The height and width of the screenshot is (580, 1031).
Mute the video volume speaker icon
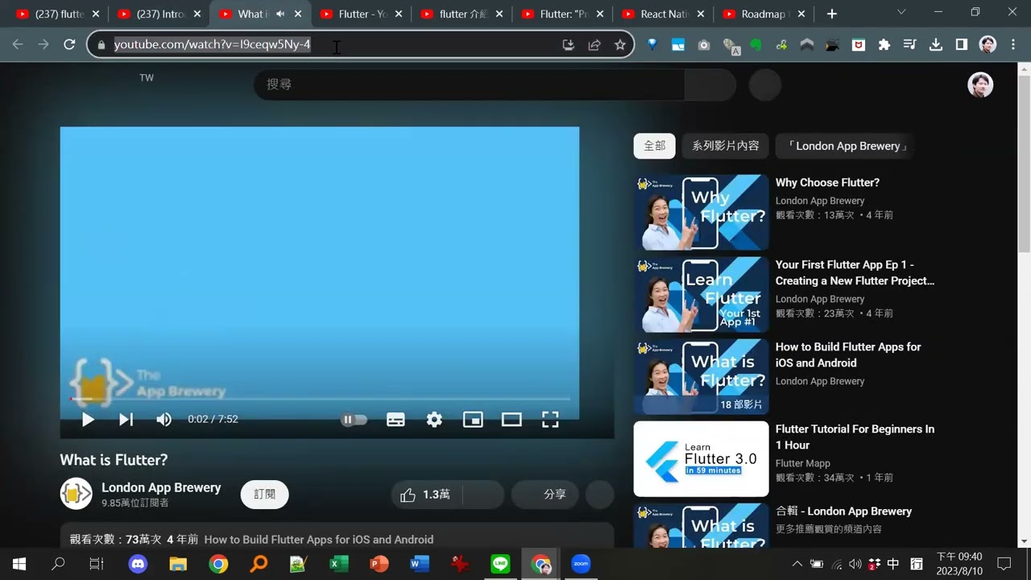164,419
